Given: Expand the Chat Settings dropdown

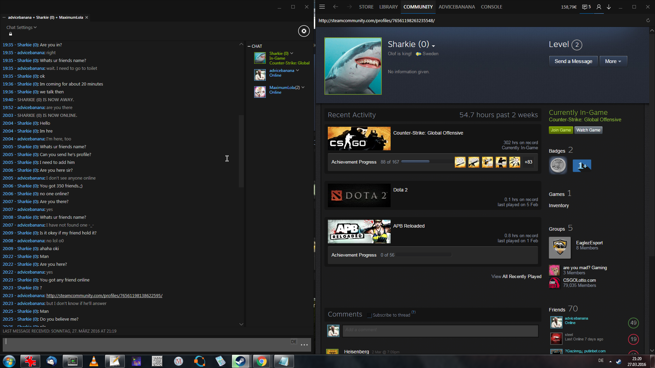Looking at the screenshot, I should pos(21,27).
